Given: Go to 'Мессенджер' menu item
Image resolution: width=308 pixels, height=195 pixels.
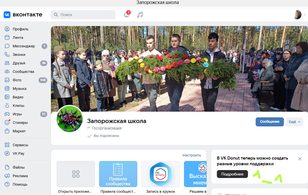Looking at the screenshot, I should tap(24, 46).
